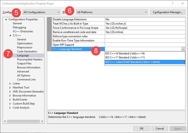Click the Yes (/Zc:inline) value cell
The height and width of the screenshot is (133, 188).
pos(145,32)
